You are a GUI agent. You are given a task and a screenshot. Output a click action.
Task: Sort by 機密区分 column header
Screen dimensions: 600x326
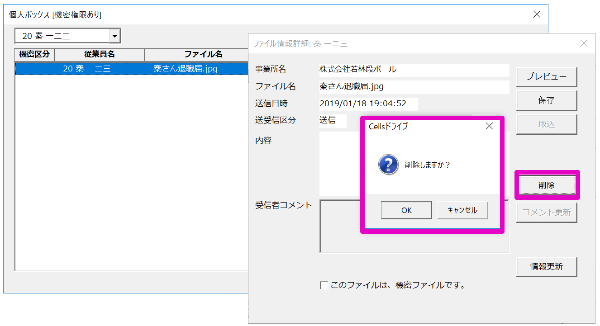(34, 55)
